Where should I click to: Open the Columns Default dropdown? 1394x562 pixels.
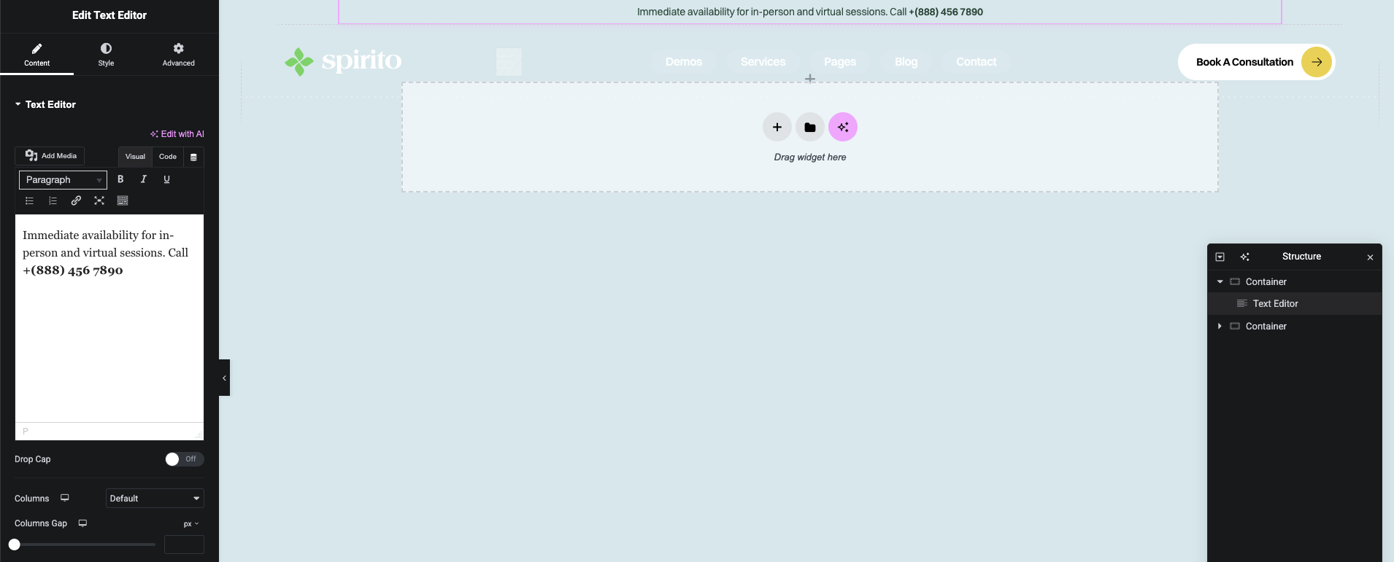[155, 499]
